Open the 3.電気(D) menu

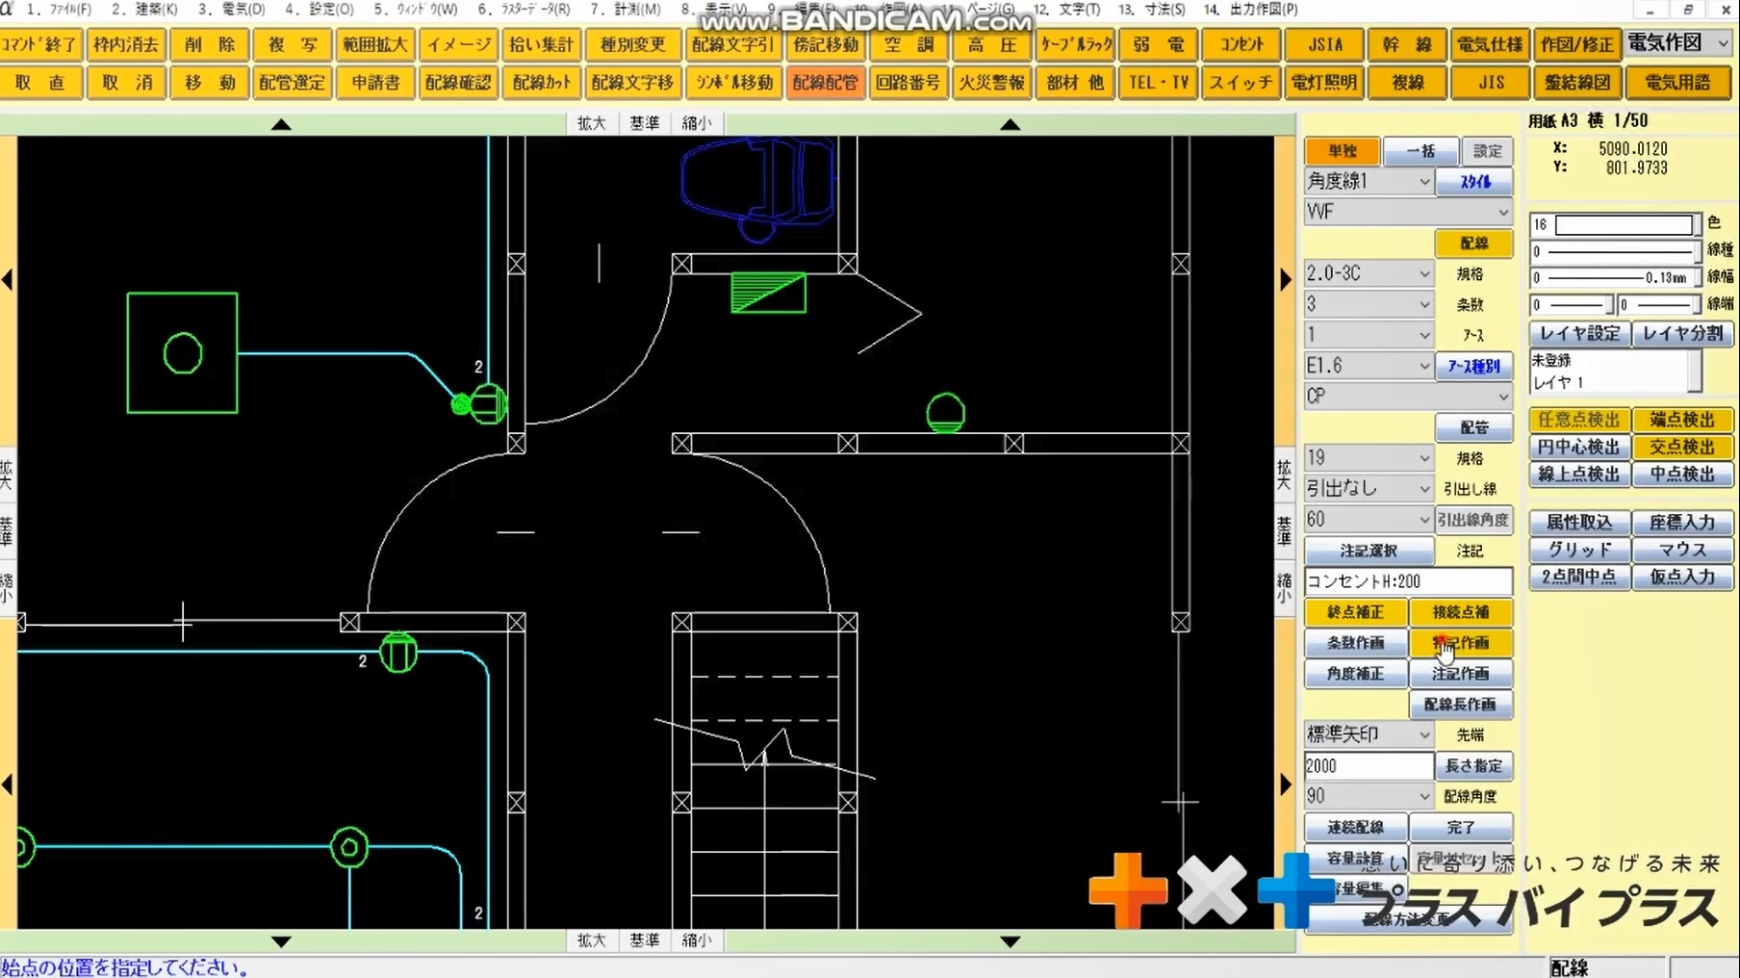coord(231,9)
